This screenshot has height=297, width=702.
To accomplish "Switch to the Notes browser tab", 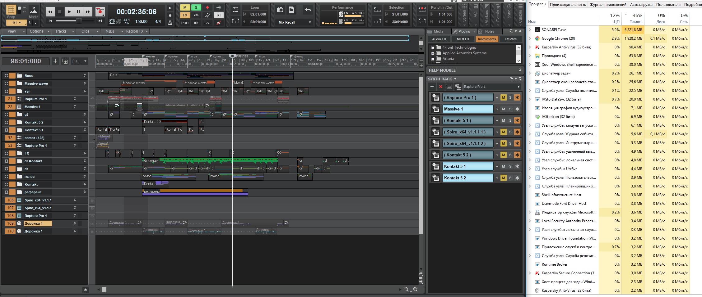I will 489,31.
